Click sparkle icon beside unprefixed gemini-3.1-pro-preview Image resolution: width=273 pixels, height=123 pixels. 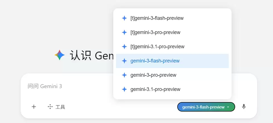[124, 89]
